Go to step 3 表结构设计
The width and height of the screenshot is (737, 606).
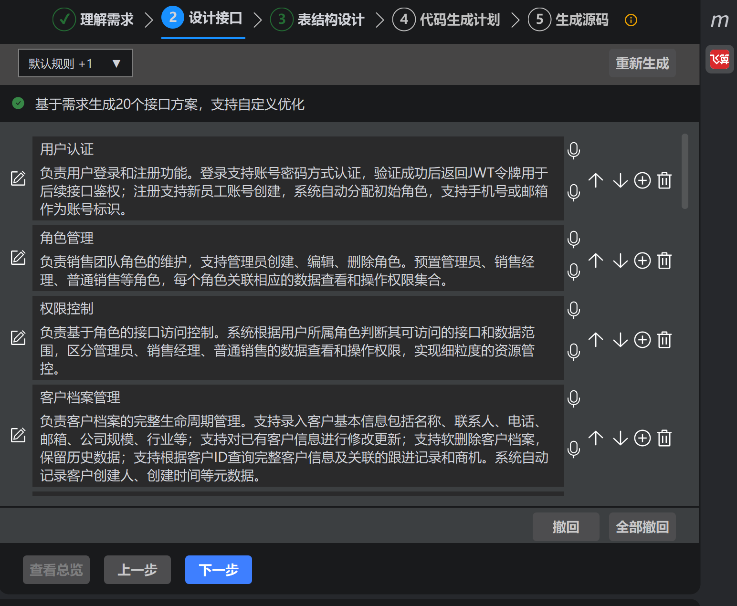317,20
